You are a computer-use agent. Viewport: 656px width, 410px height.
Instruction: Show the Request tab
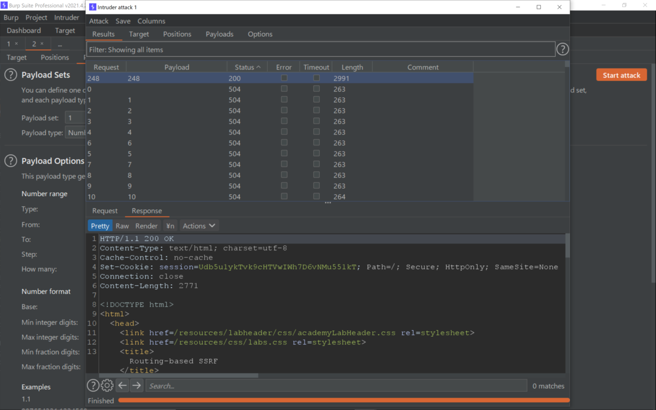pos(105,210)
